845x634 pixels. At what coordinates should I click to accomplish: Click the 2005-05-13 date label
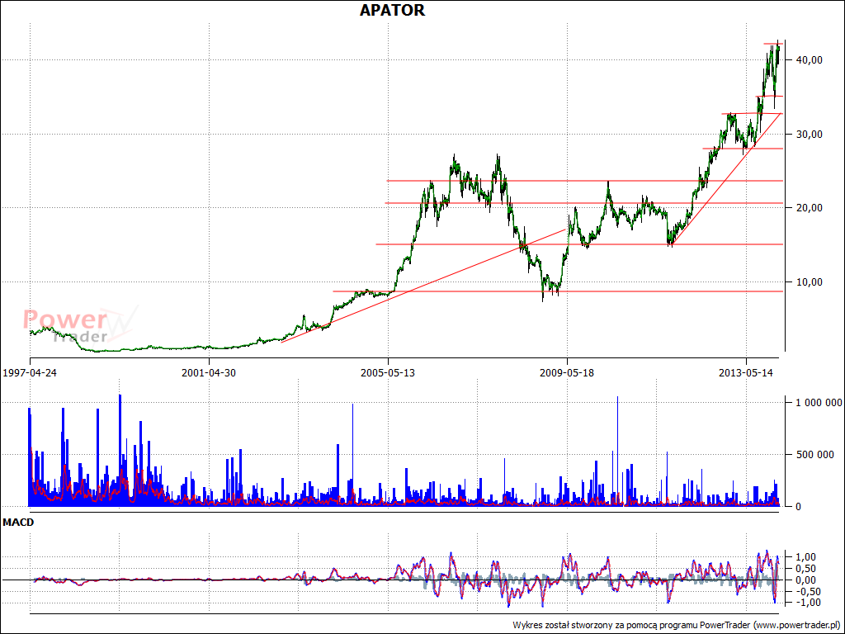tap(388, 372)
